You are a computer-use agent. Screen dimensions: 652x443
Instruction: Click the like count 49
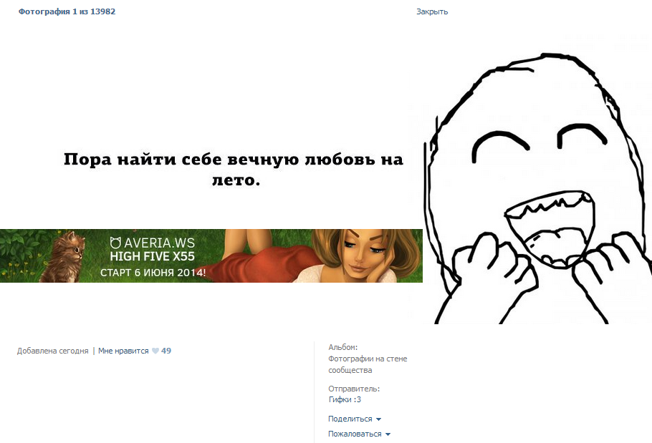(x=166, y=351)
